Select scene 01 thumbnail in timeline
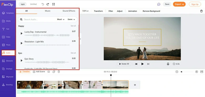The width and height of the screenshot is (205, 97). click(x=30, y=85)
